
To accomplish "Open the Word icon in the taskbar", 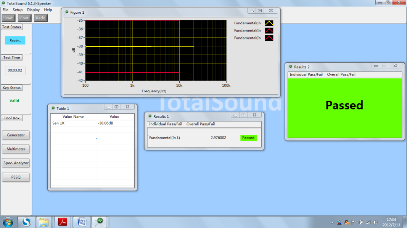I will (x=81, y=222).
